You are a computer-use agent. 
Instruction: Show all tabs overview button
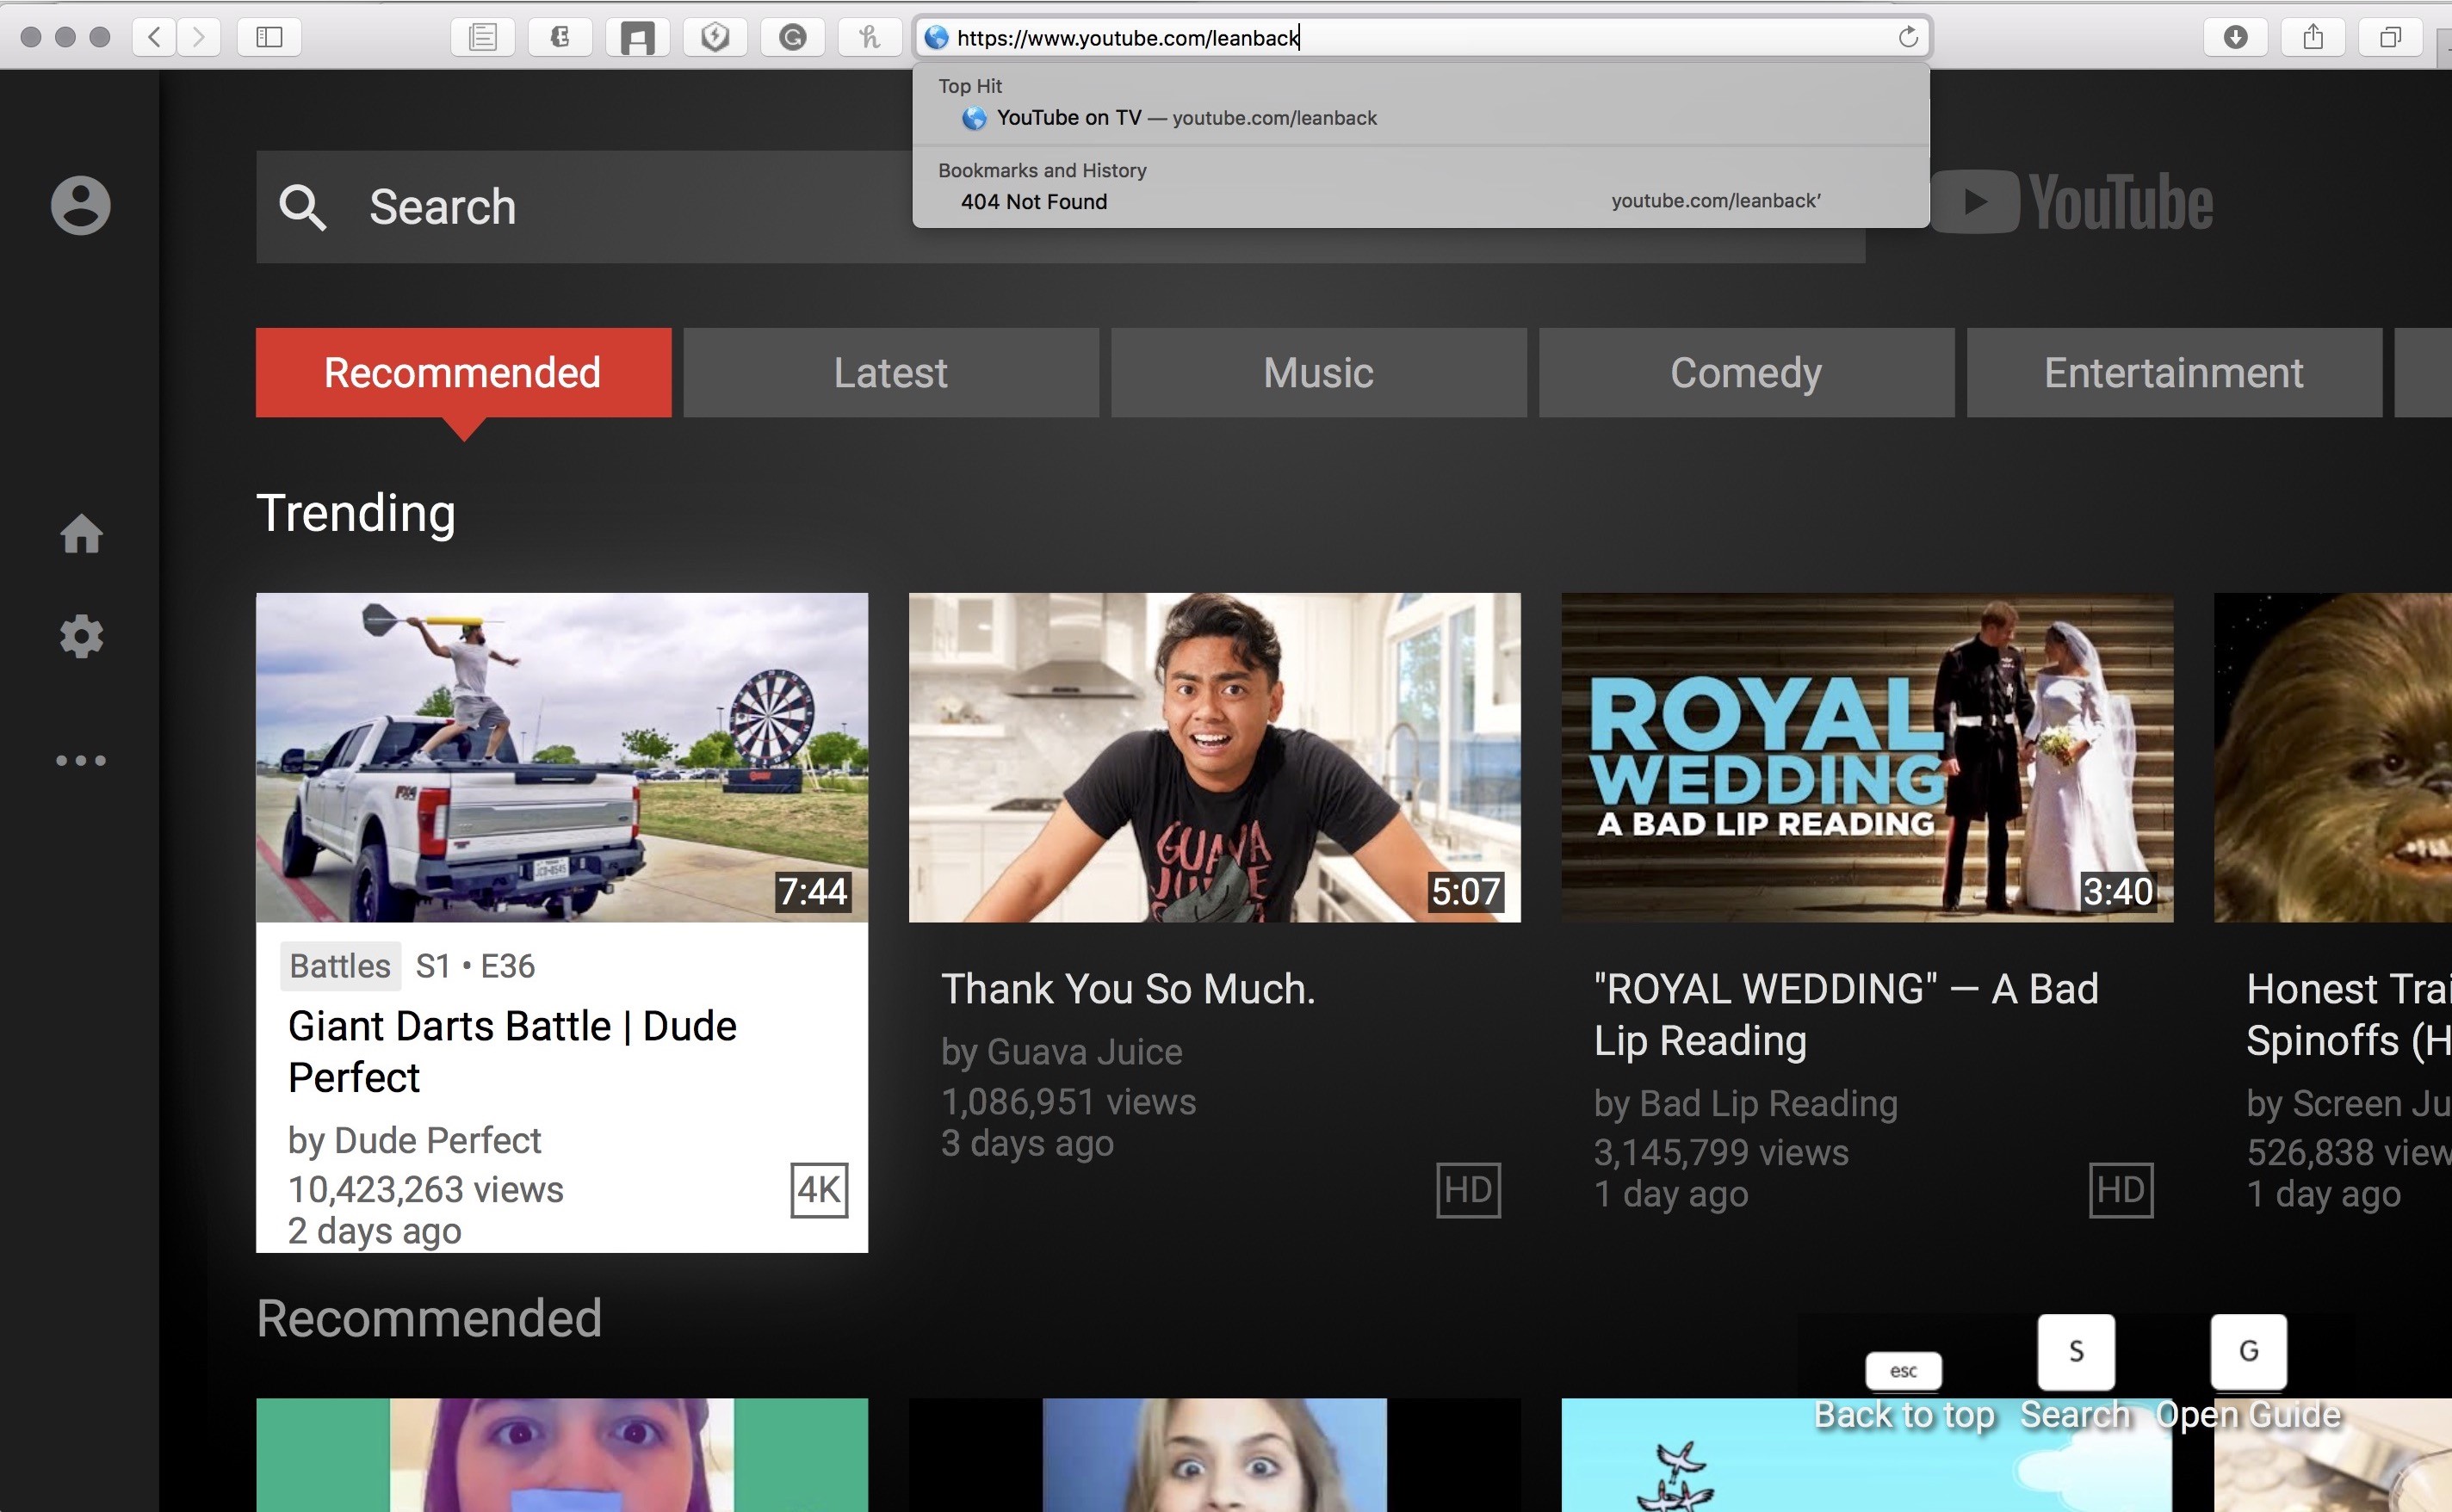point(2390,37)
